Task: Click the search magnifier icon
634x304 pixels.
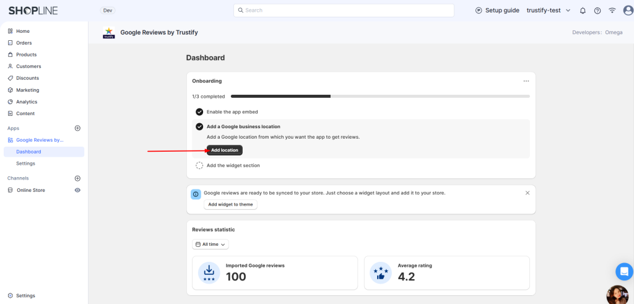Action: pyautogui.click(x=241, y=10)
